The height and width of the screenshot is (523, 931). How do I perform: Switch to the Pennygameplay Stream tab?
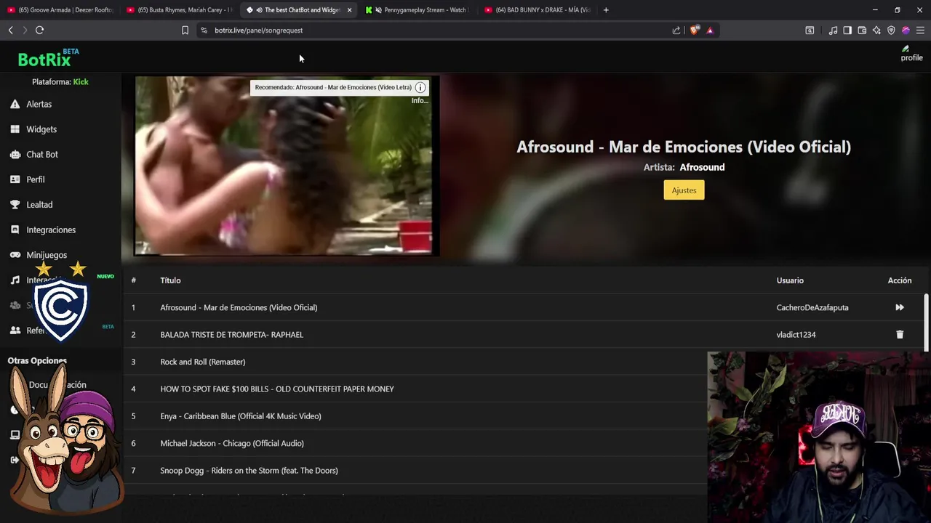[x=418, y=10]
